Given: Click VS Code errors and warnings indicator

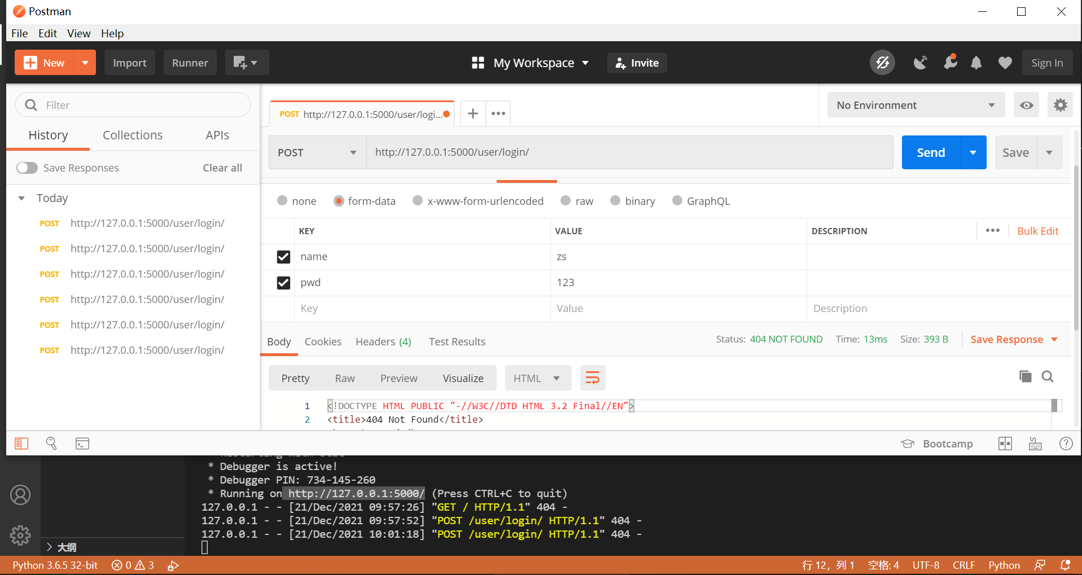Looking at the screenshot, I should pos(133,565).
